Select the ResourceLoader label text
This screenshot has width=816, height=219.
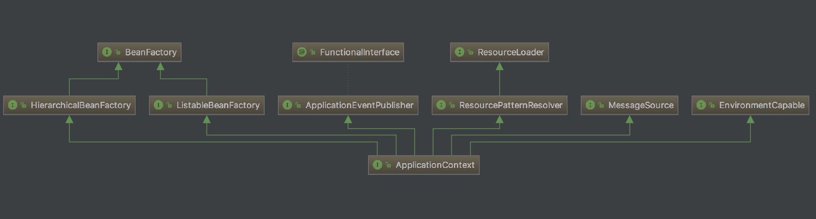coord(511,52)
